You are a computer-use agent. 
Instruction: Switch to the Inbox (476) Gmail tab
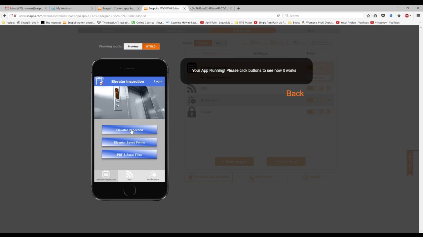point(26,8)
